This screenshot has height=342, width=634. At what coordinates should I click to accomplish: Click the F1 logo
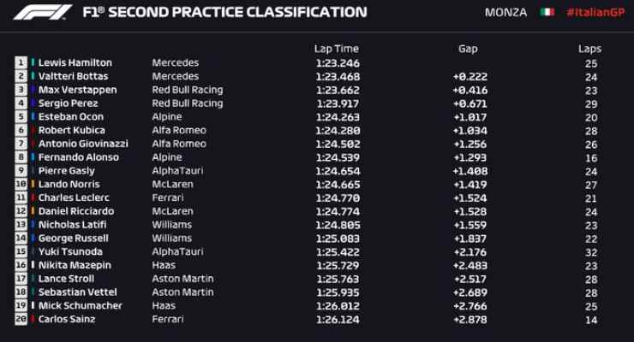point(43,12)
